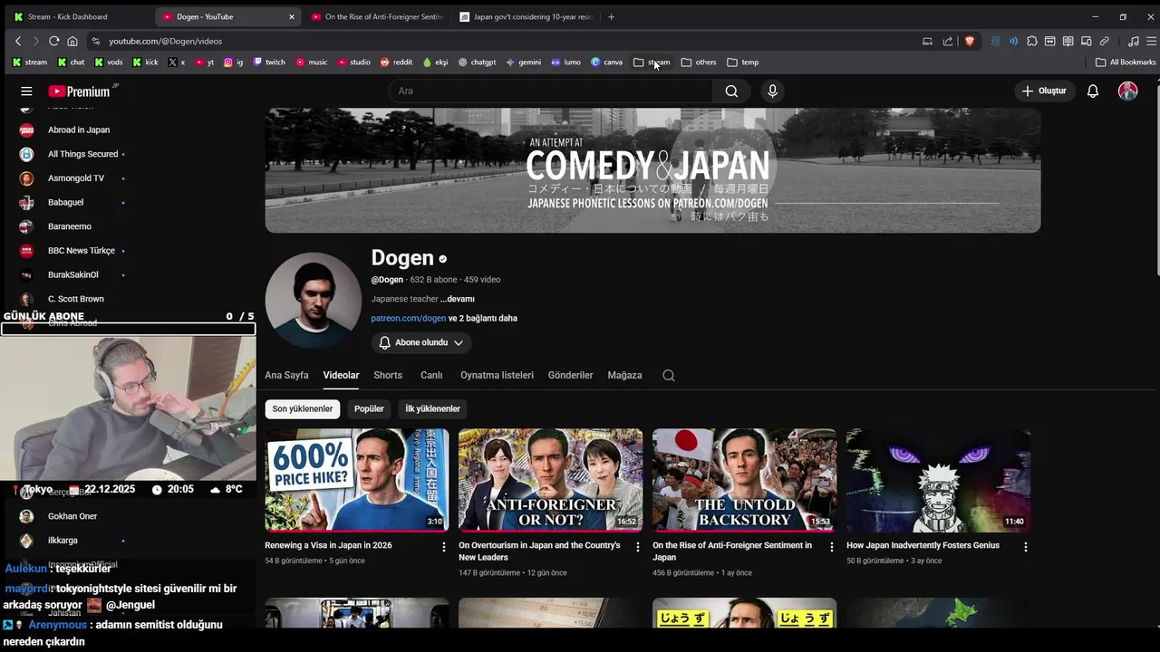
Task: Open the twitch bookmark
Action: click(x=269, y=62)
